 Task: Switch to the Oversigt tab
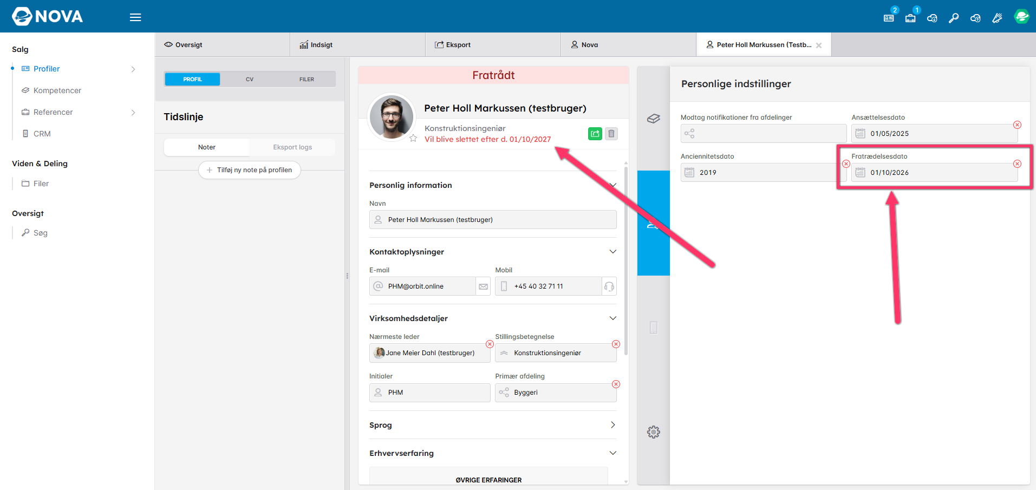click(222, 45)
